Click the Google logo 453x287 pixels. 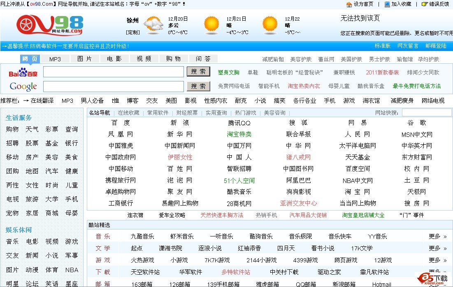(x=23, y=86)
